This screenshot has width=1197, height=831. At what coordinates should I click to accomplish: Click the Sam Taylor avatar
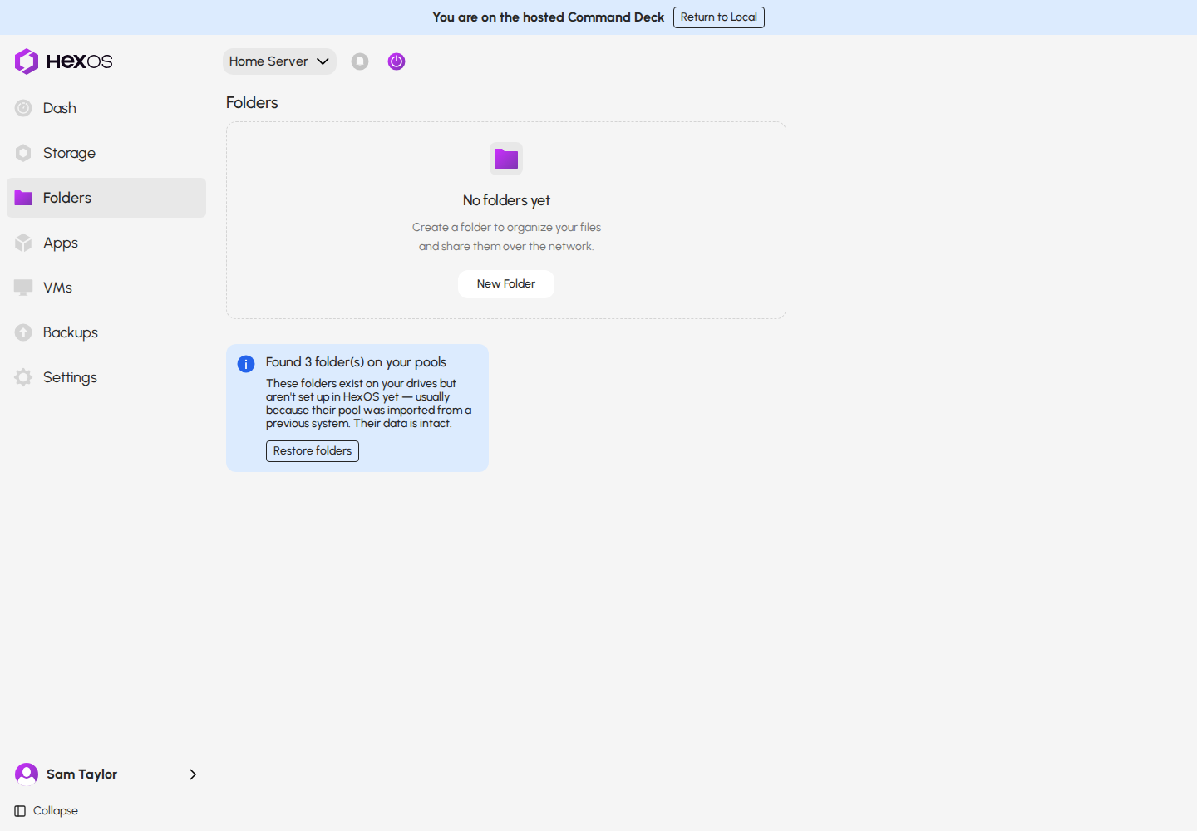point(27,774)
